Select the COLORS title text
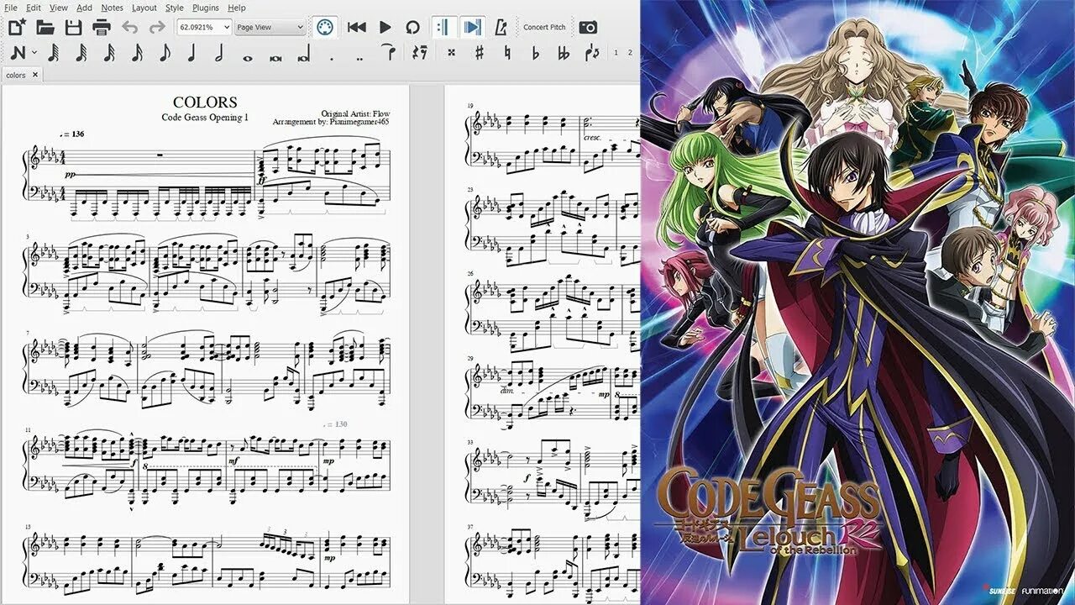This screenshot has height=605, width=1075. pyautogui.click(x=205, y=103)
